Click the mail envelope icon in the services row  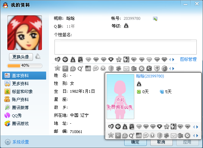126,68
